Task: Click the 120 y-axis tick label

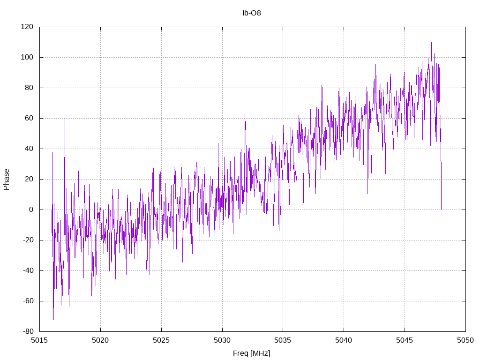Action: [27, 27]
